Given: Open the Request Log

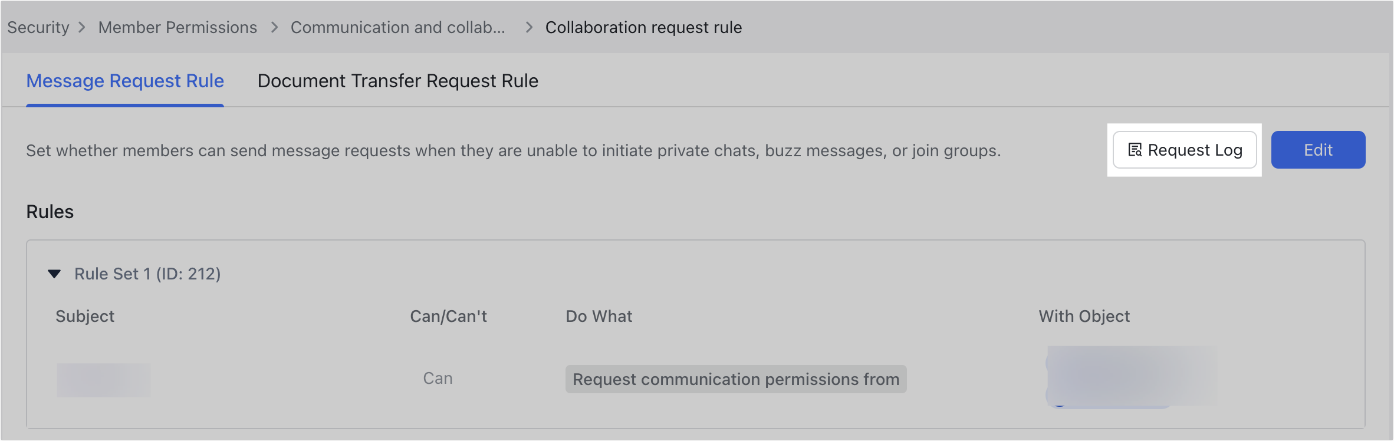Looking at the screenshot, I should coord(1185,150).
